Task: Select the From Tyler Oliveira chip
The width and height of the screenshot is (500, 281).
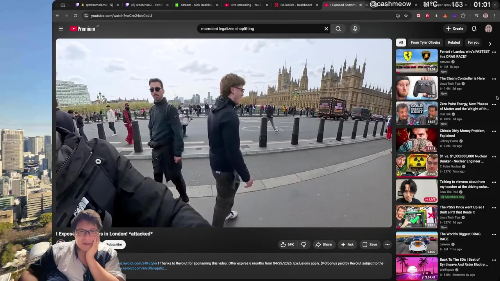Action: coord(425,42)
